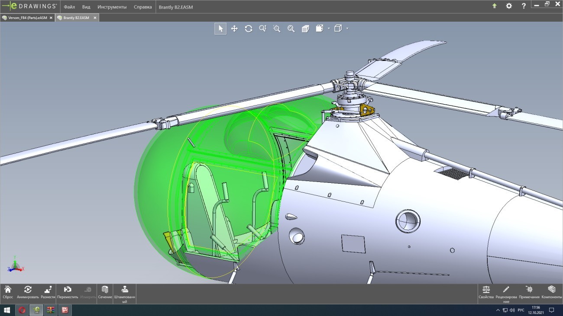The width and height of the screenshot is (563, 316).
Task: Click the eDrawings logo
Action: pos(29,6)
